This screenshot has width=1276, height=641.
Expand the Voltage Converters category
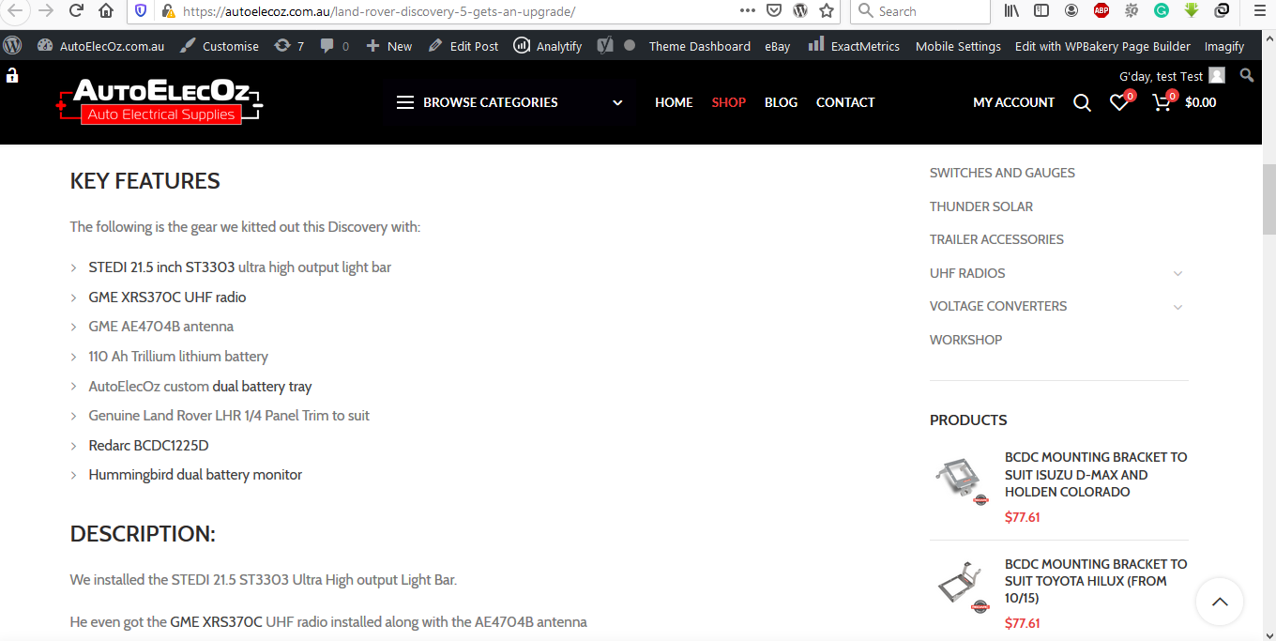tap(1177, 307)
